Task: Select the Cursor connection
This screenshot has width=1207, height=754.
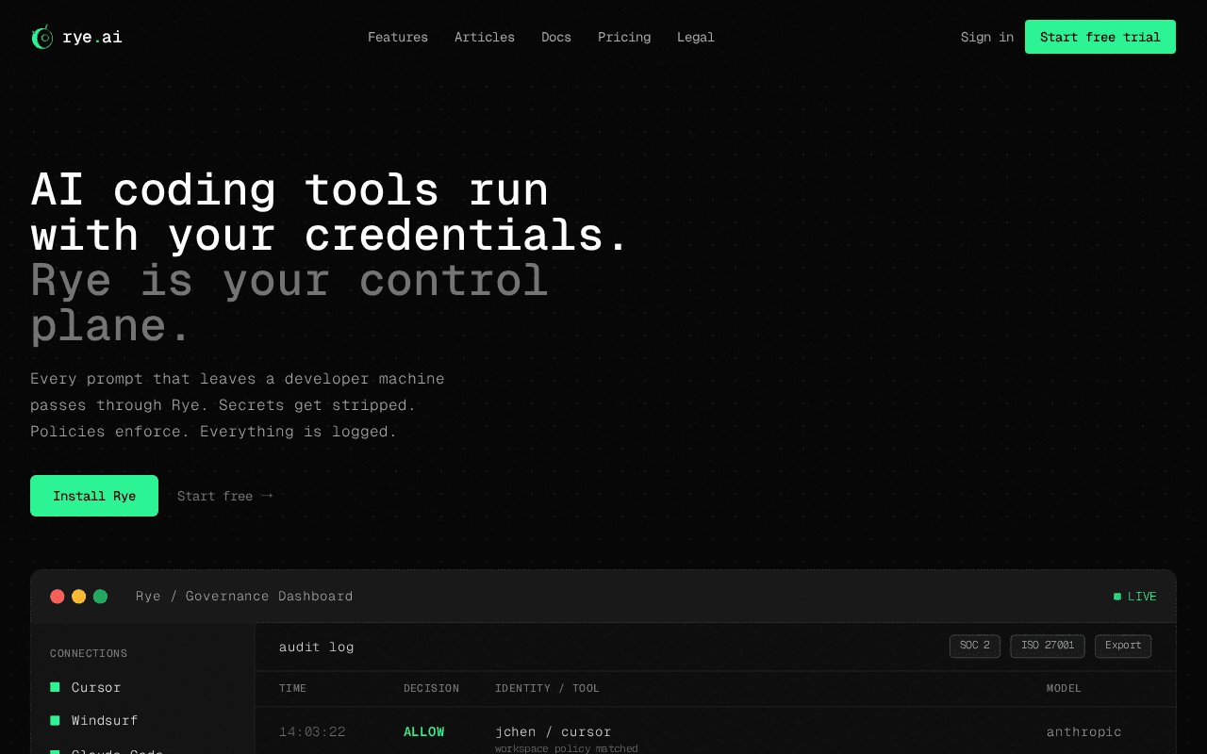Action: click(96, 687)
